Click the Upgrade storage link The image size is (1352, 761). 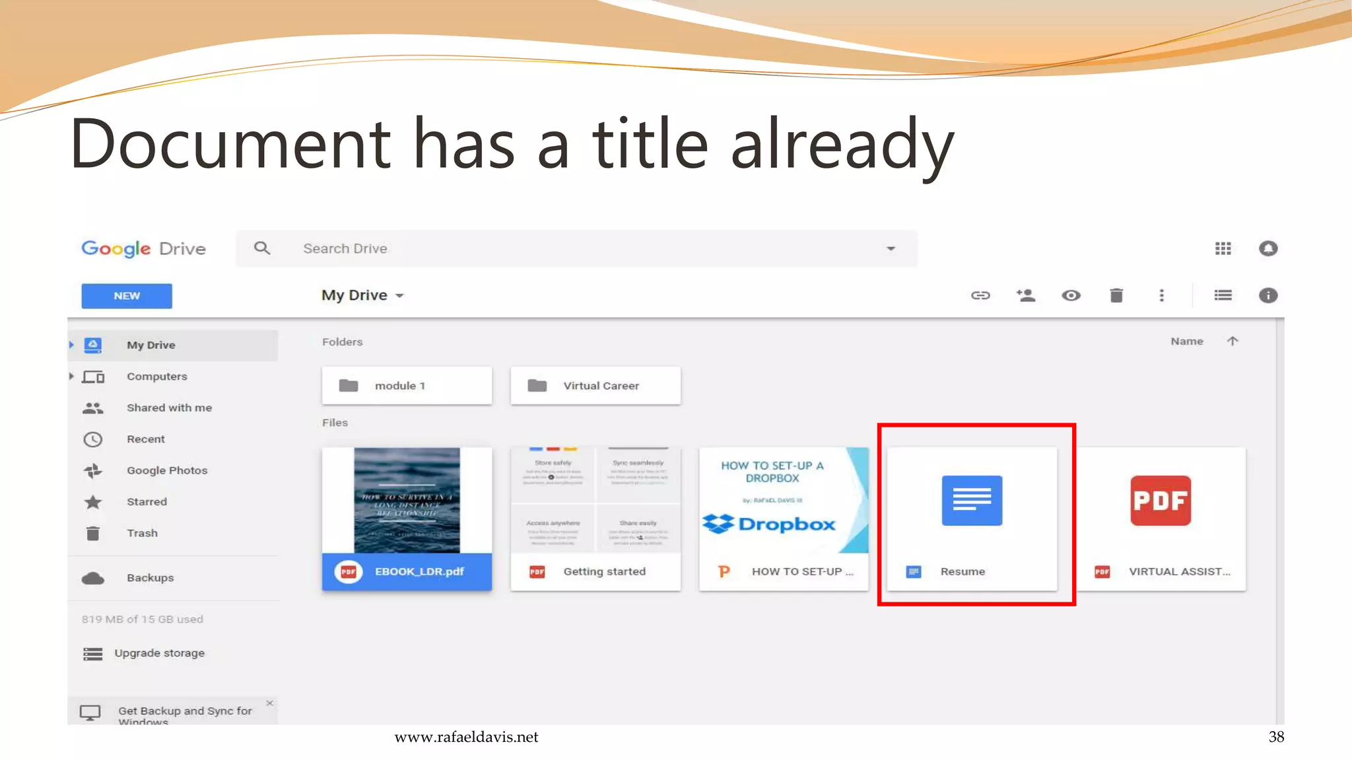tap(159, 653)
